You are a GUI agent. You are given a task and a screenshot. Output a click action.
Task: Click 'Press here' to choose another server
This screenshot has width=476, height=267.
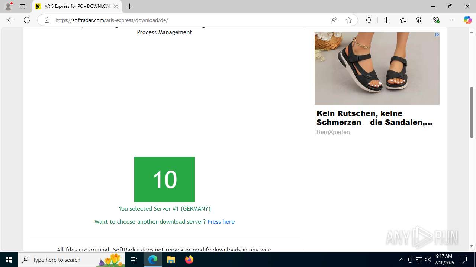[221, 221]
